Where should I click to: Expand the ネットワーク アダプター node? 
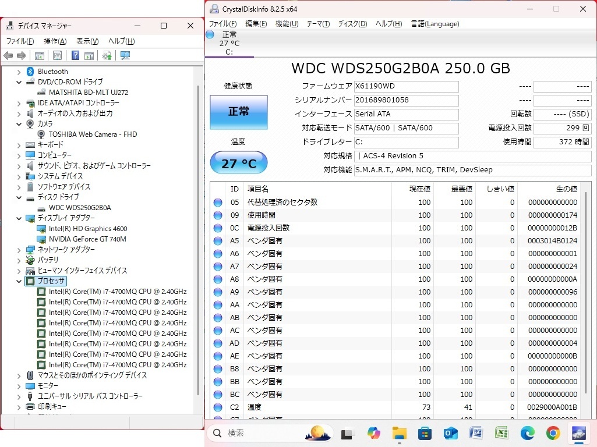(19, 250)
